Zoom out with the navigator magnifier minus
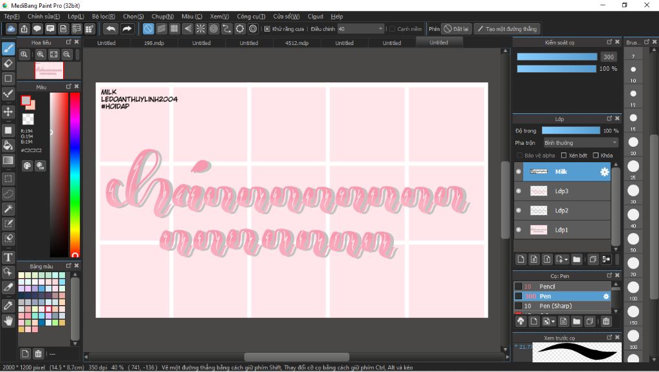 66,54
